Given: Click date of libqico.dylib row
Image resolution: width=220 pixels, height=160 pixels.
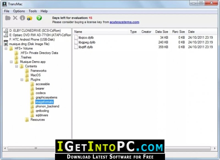Looking at the screenshot, I should 200,37.
